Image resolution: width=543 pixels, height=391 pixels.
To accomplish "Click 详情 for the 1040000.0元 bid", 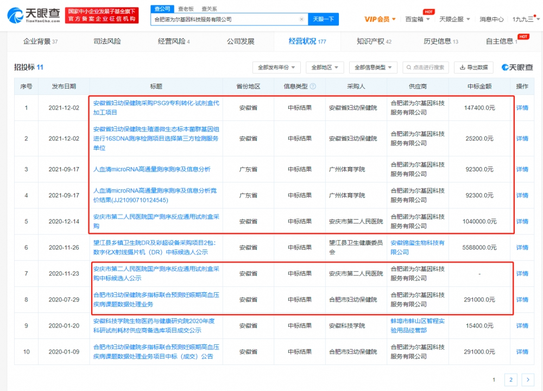I will pyautogui.click(x=522, y=221).
